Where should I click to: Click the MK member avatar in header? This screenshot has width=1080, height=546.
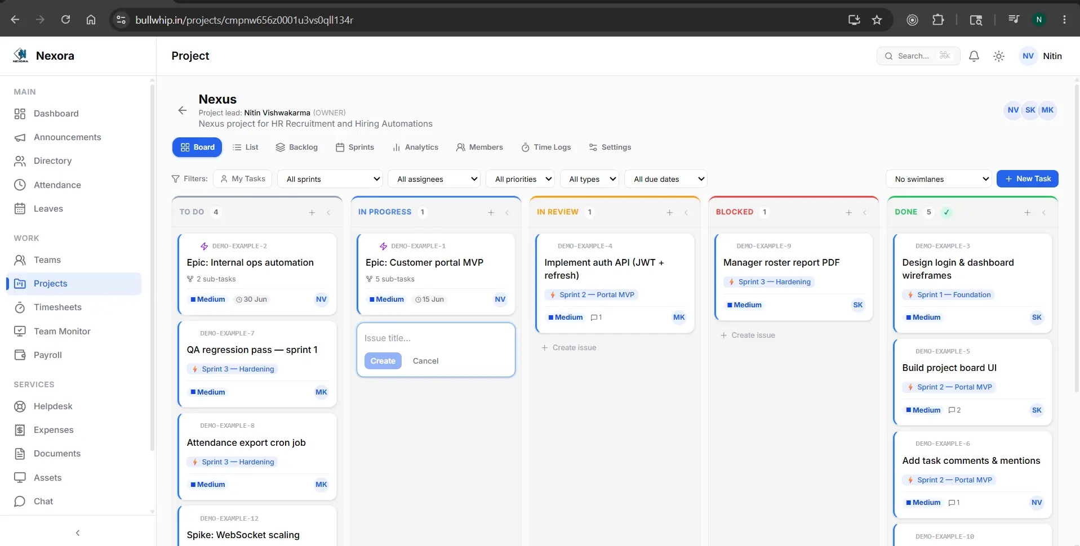(1047, 110)
